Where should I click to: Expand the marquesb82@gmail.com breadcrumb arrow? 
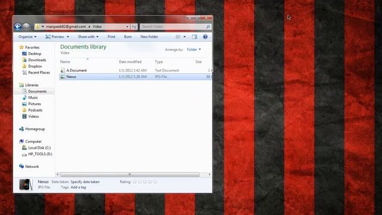pos(89,26)
